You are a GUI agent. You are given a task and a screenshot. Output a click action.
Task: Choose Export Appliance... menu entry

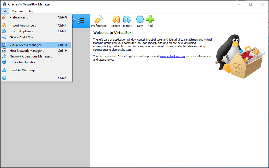click(x=36, y=31)
